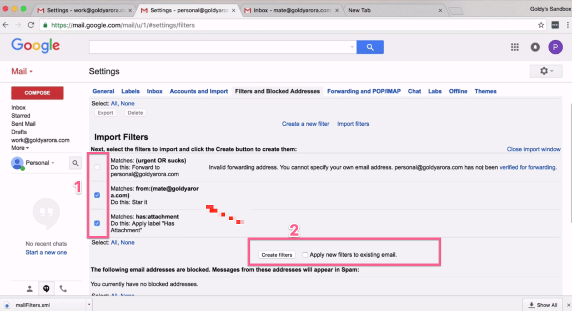This screenshot has height=311, width=572.
Task: Open the verified for forwarding link
Action: pyautogui.click(x=528, y=167)
